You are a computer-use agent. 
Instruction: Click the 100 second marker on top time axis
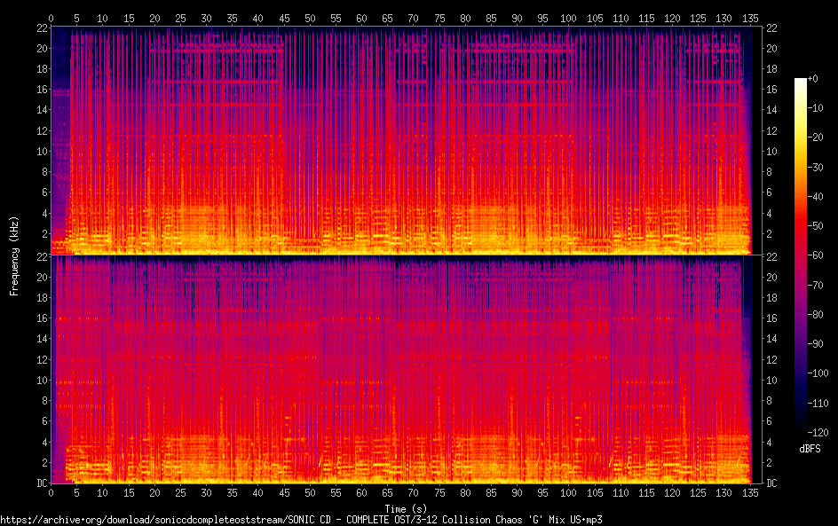568,18
